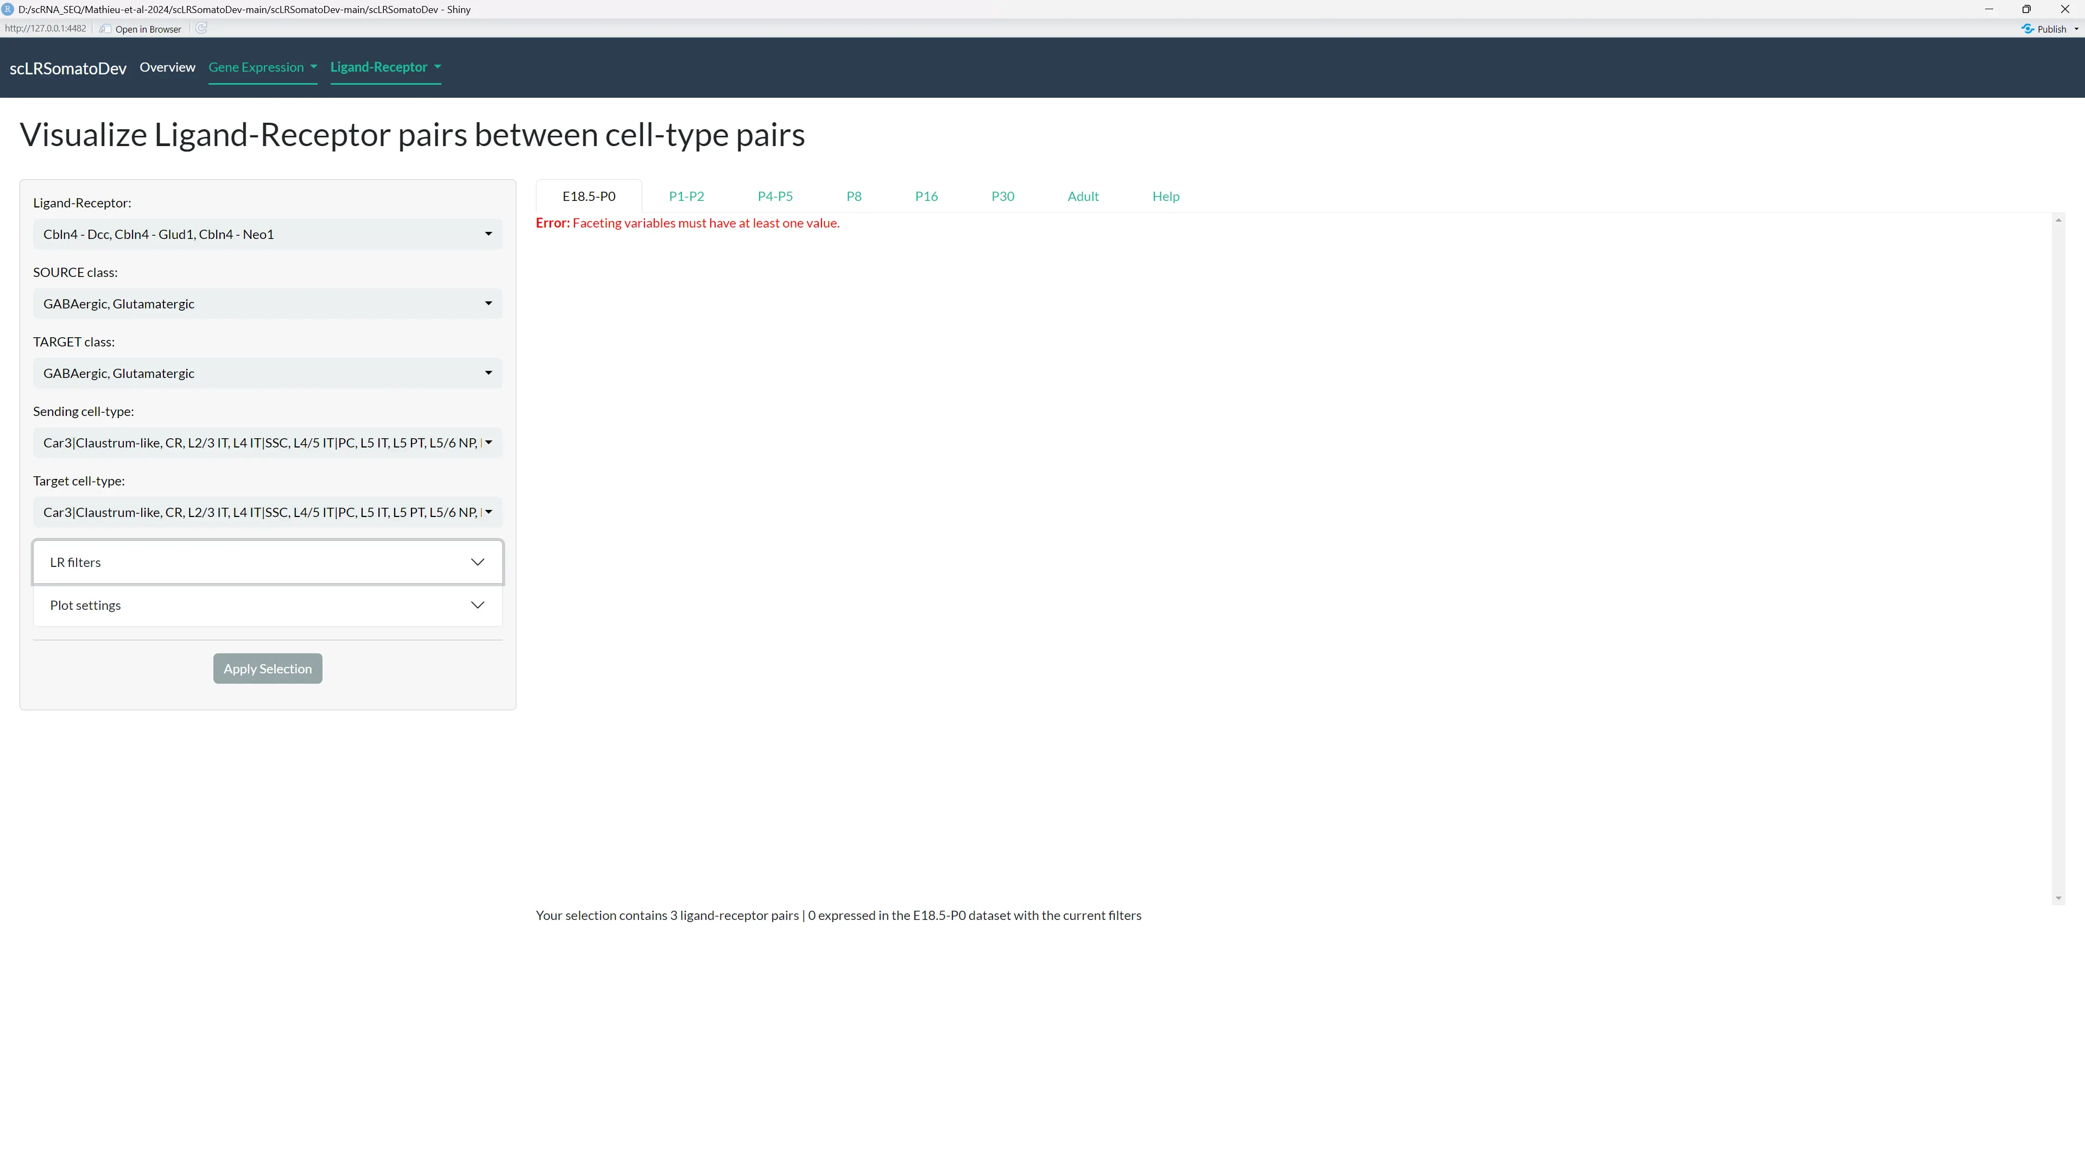Screen dimensions: 2085x1173
Task: Open the Publish dropdown arrow
Action: tap(2076, 28)
